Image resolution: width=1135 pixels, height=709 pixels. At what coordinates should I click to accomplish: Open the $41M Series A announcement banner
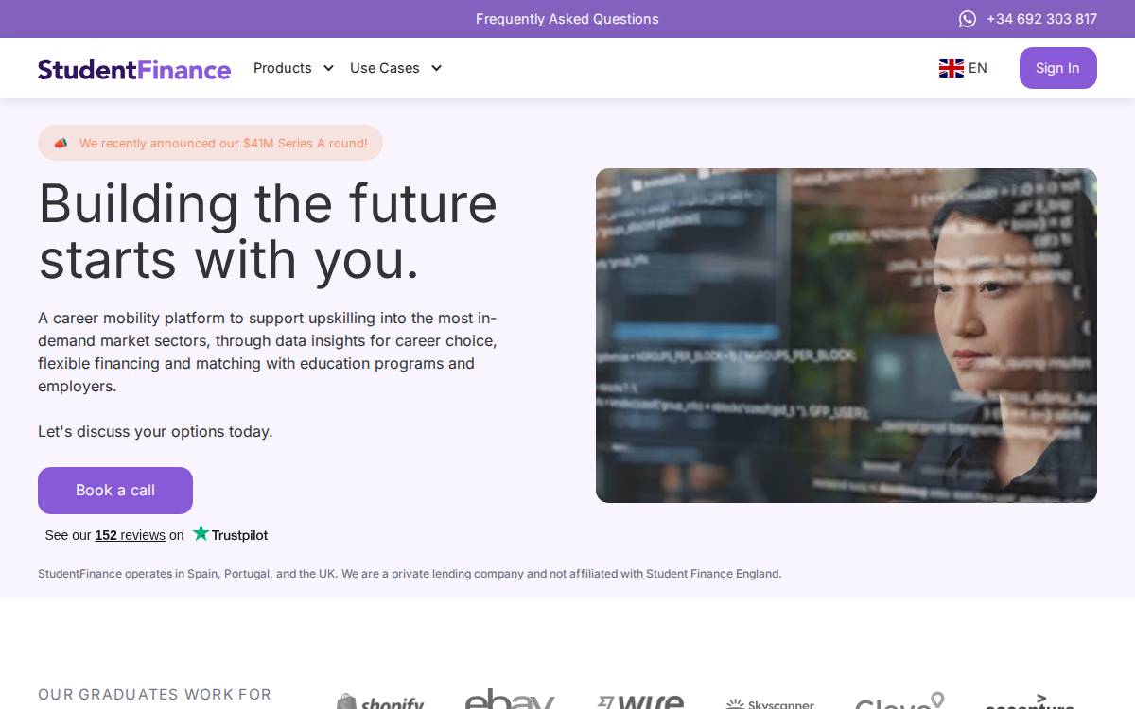click(210, 143)
